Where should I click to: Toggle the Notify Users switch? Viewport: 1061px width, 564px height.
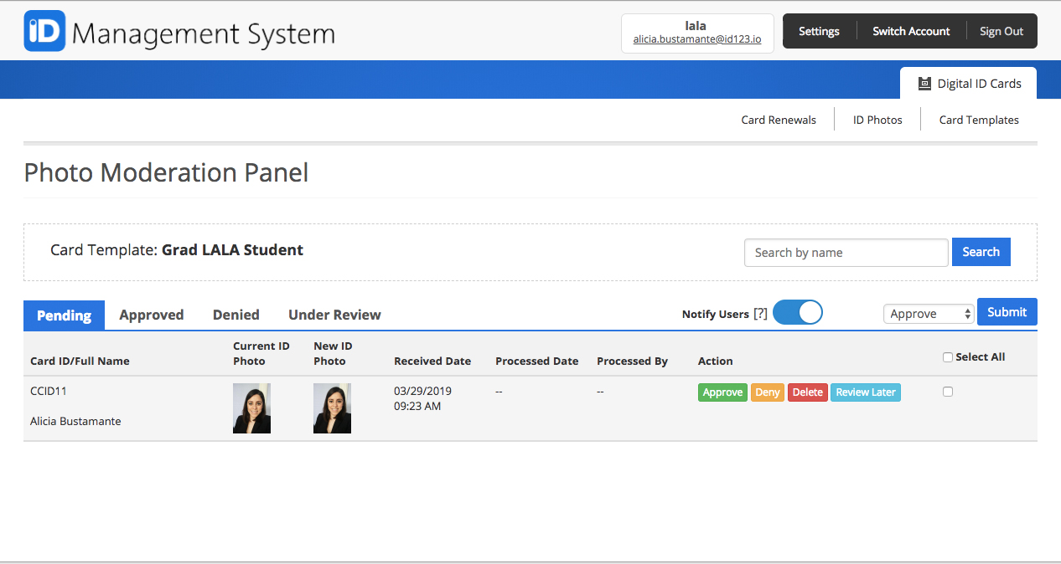pyautogui.click(x=797, y=312)
